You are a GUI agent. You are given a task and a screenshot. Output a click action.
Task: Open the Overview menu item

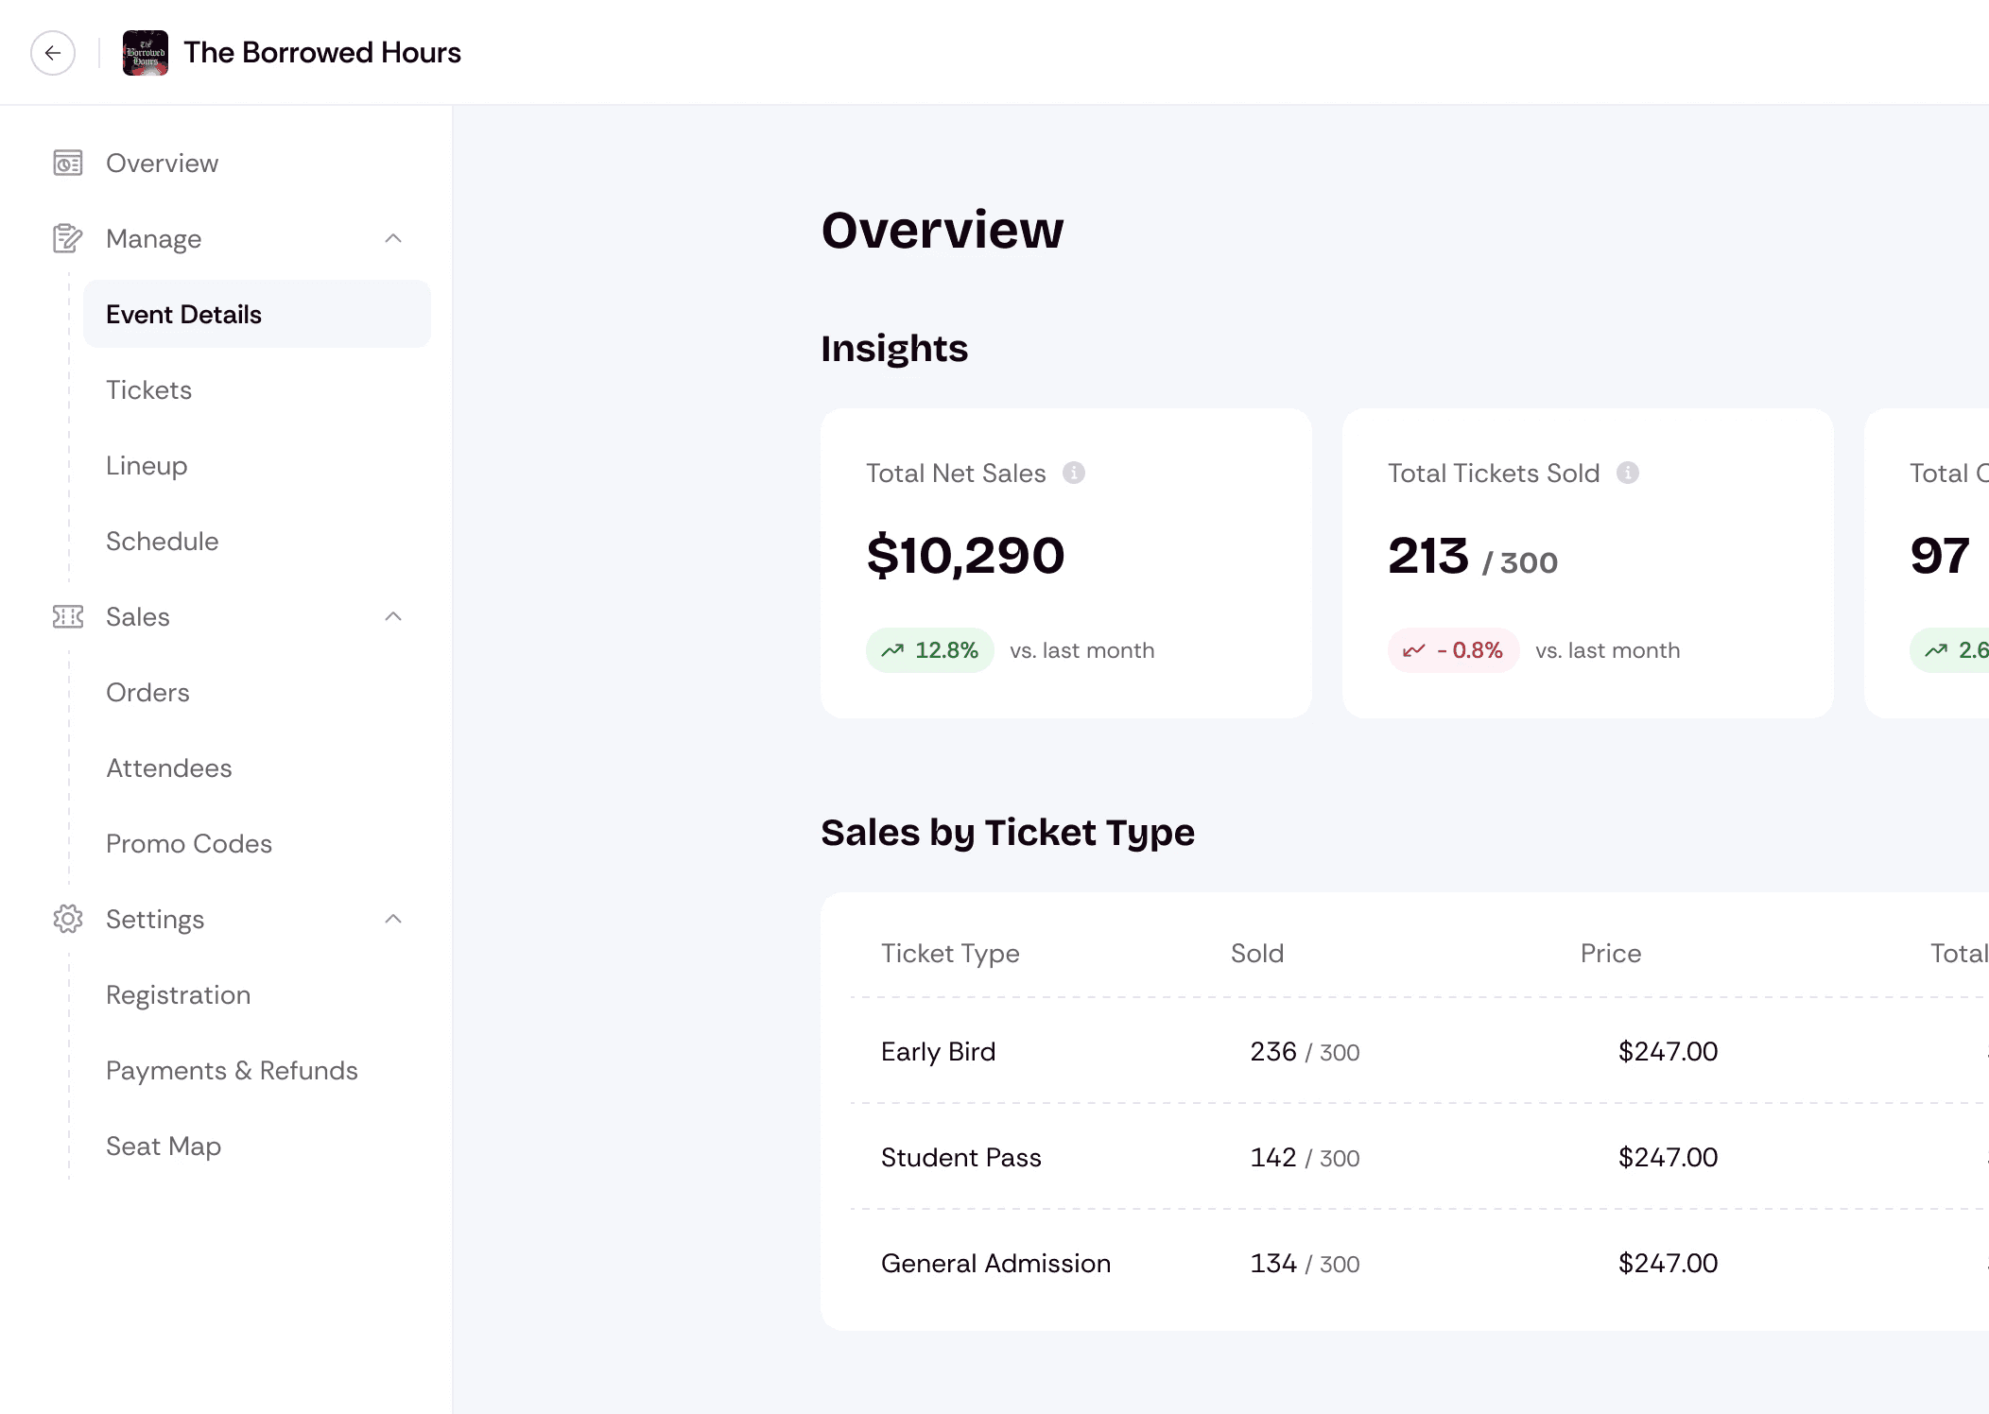(x=162, y=163)
